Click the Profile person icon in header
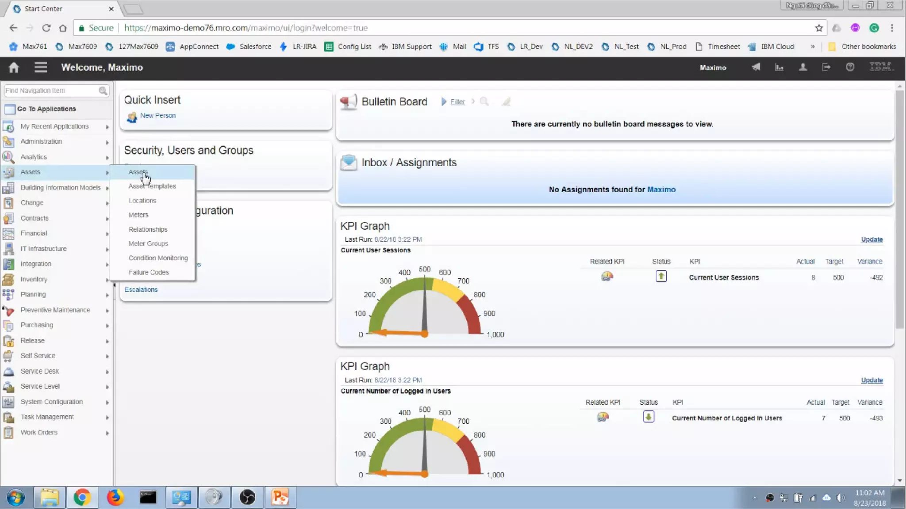This screenshot has height=509, width=906. (x=802, y=67)
